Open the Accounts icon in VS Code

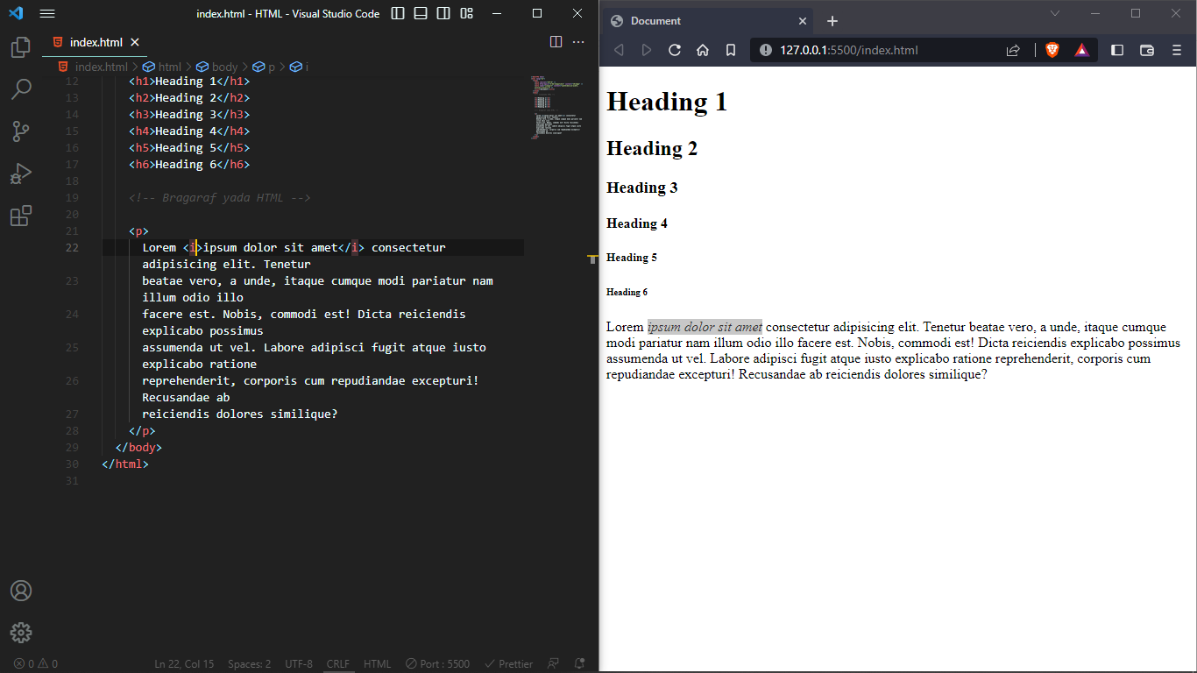21,591
